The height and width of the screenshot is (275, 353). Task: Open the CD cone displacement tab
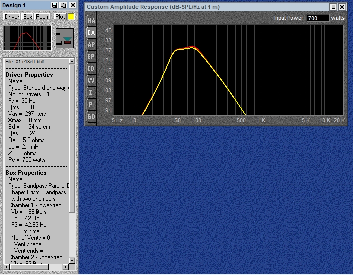[91, 68]
